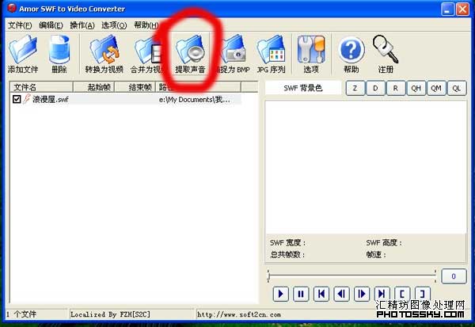
Task: Click Capture as BMP camera icon
Action: tap(234, 54)
